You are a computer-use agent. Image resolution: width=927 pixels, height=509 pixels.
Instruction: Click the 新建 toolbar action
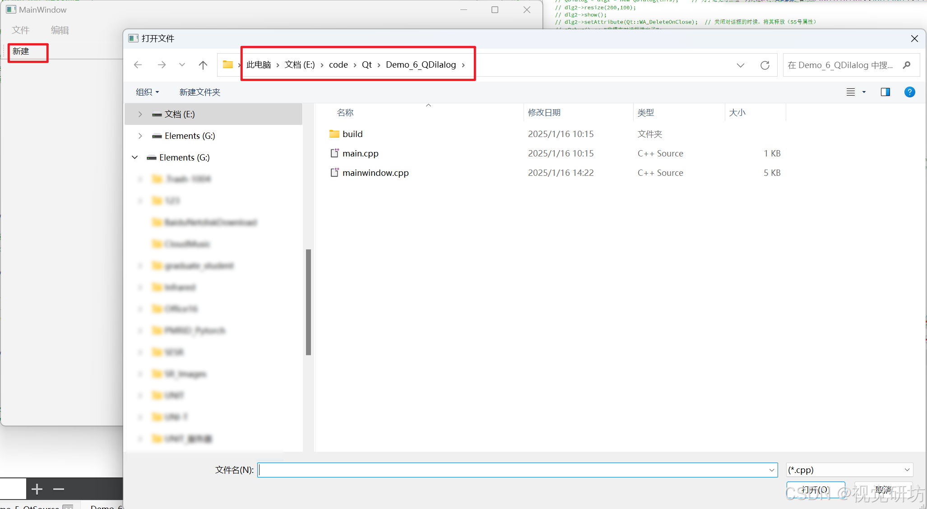click(x=21, y=51)
